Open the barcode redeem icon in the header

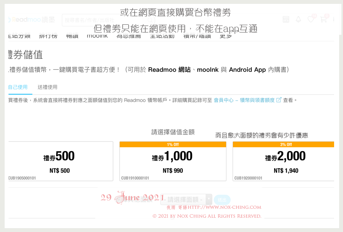286,19
